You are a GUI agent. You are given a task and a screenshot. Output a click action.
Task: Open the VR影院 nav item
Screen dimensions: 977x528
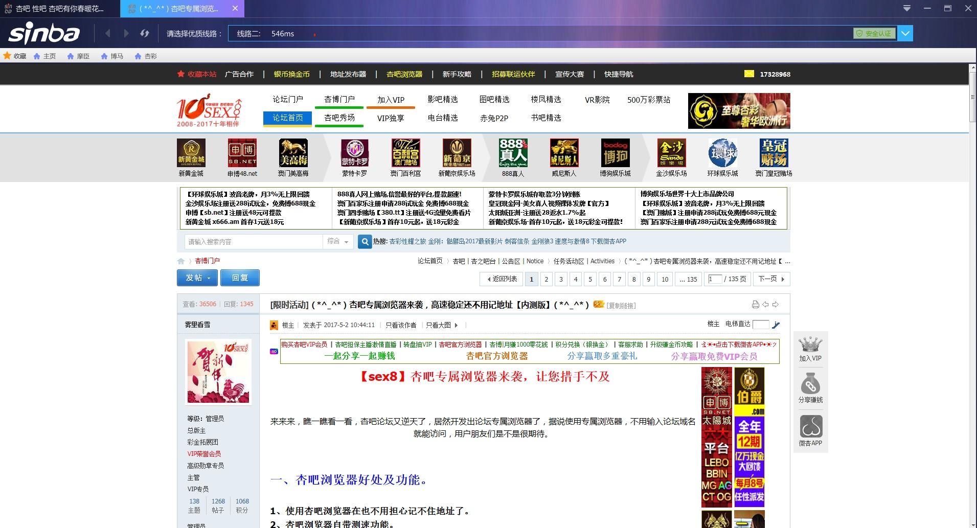click(x=597, y=100)
